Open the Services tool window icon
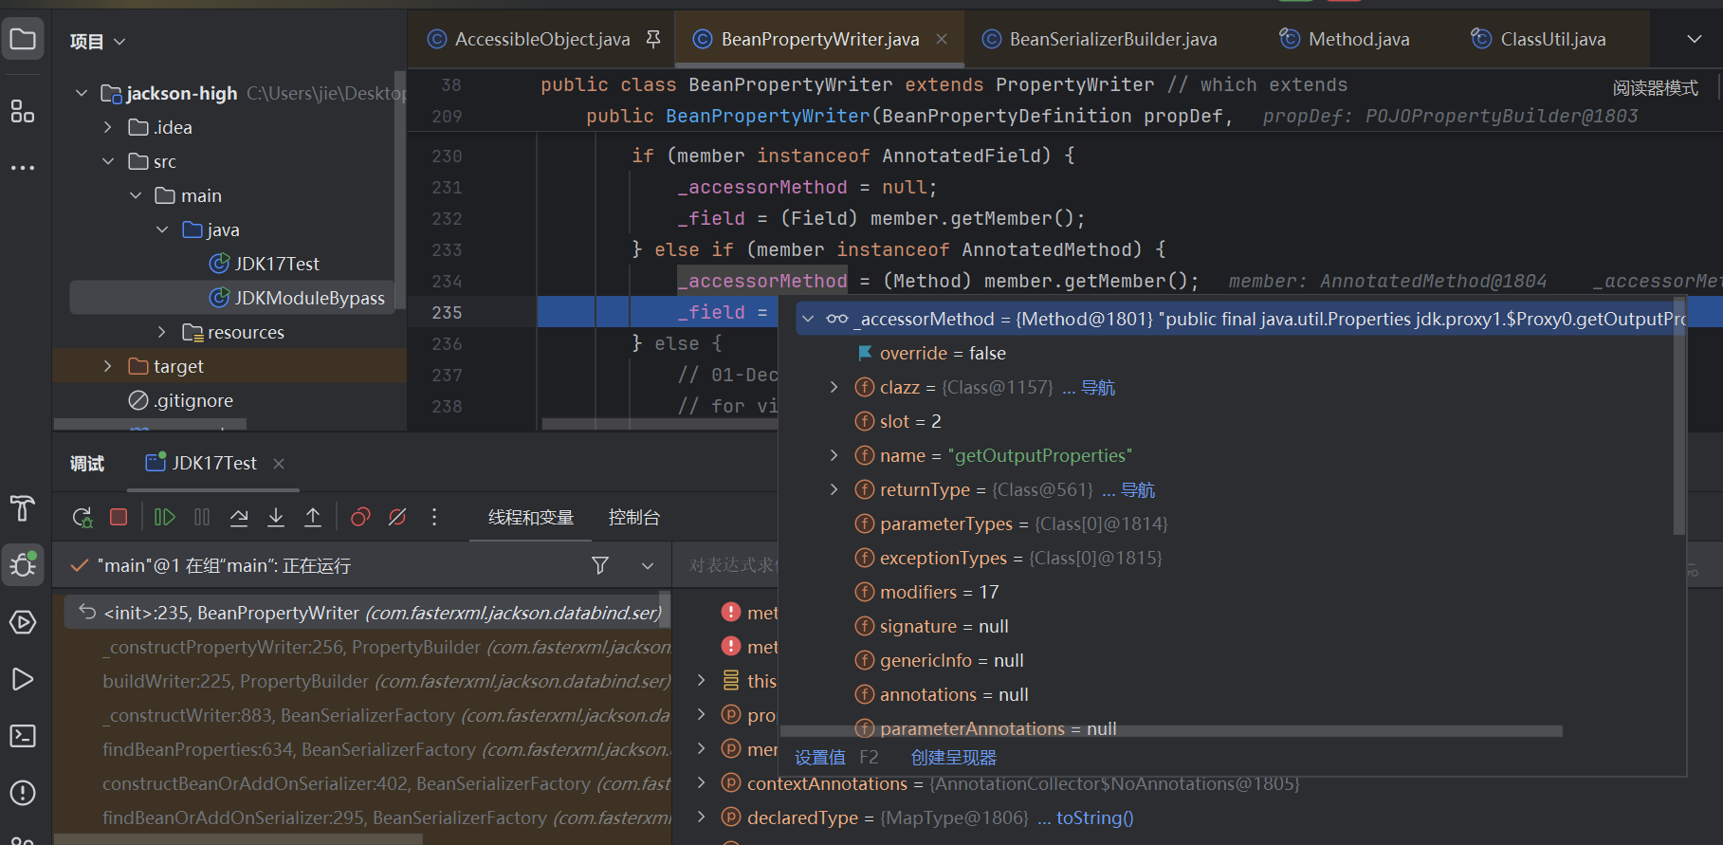1723x845 pixels. click(23, 622)
